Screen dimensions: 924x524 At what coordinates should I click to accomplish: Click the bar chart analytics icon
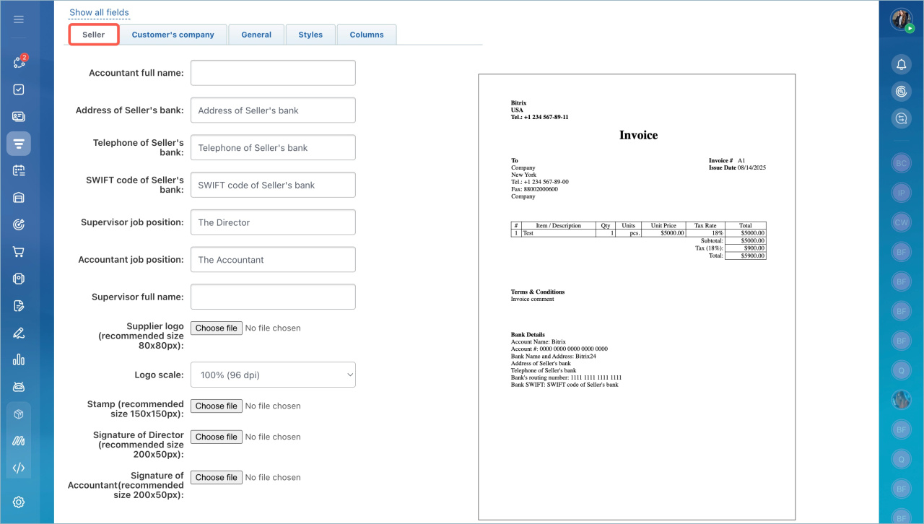(19, 359)
